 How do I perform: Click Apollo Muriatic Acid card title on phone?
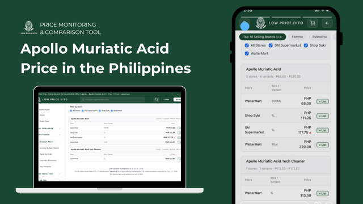[263, 69]
